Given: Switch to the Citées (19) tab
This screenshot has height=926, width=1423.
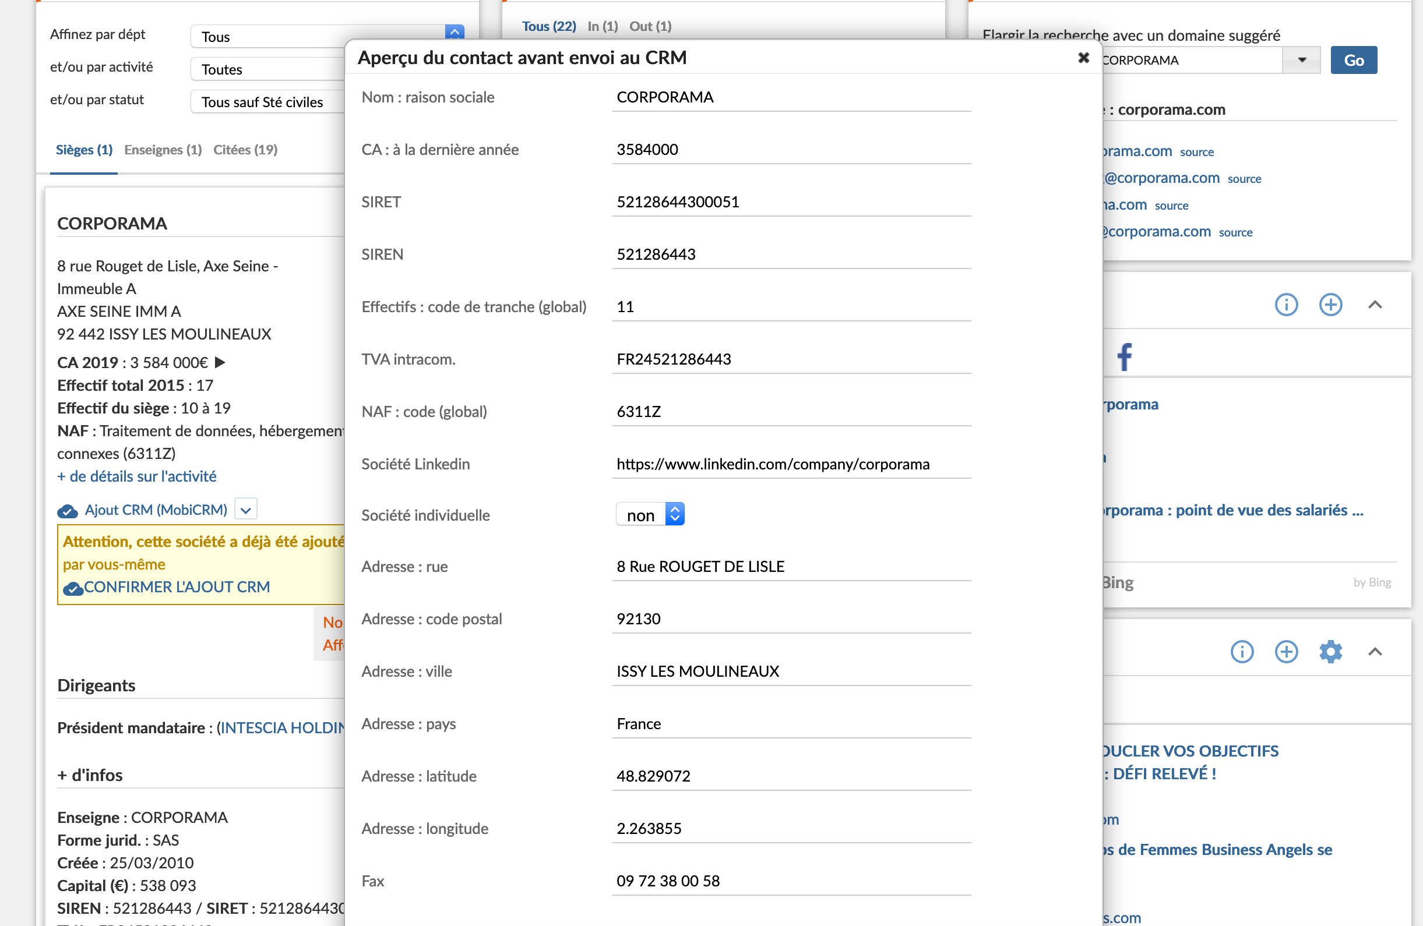Looking at the screenshot, I should coord(245,149).
